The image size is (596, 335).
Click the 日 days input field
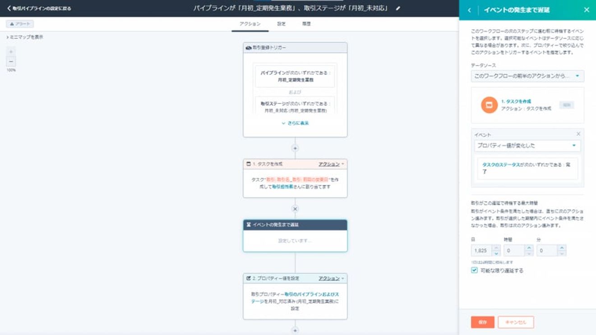click(482, 250)
